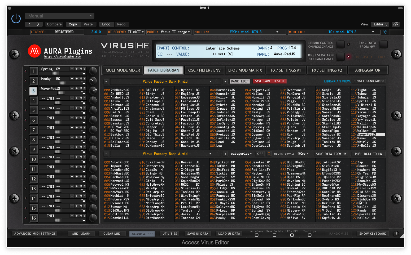Viewport: 411px width, 255px height.
Task: Go to previous preset arrow
Action: click(x=29, y=24)
